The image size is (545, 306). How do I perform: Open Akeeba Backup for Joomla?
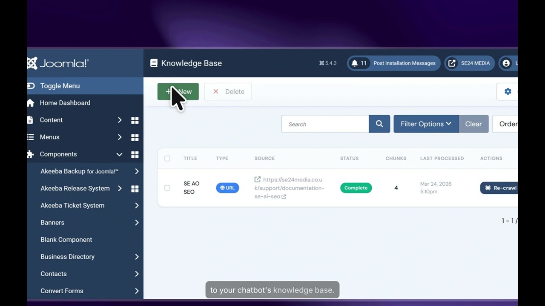coord(79,171)
